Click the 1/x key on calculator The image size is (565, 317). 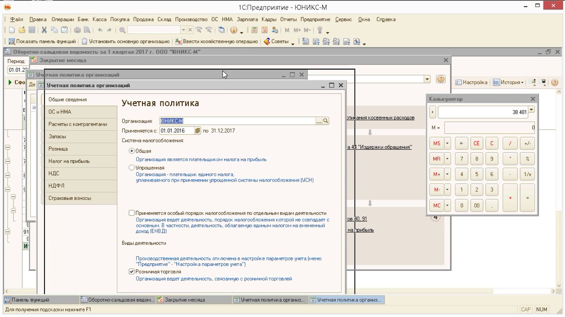pos(527,174)
